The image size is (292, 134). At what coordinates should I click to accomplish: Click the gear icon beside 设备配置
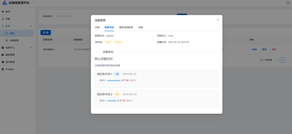7,40
